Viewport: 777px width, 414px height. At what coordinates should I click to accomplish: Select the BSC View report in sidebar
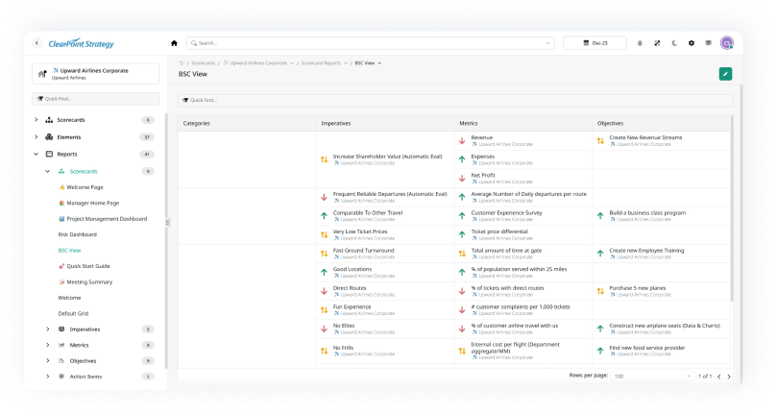[69, 251]
